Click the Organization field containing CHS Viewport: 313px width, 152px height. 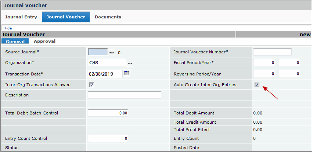tap(107, 63)
